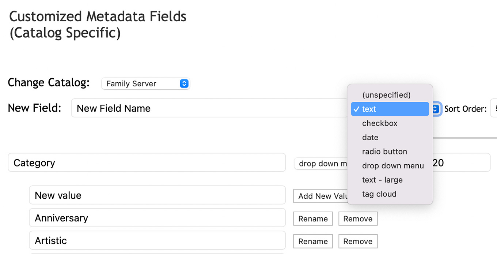Click the New Field: label

tap(34, 108)
